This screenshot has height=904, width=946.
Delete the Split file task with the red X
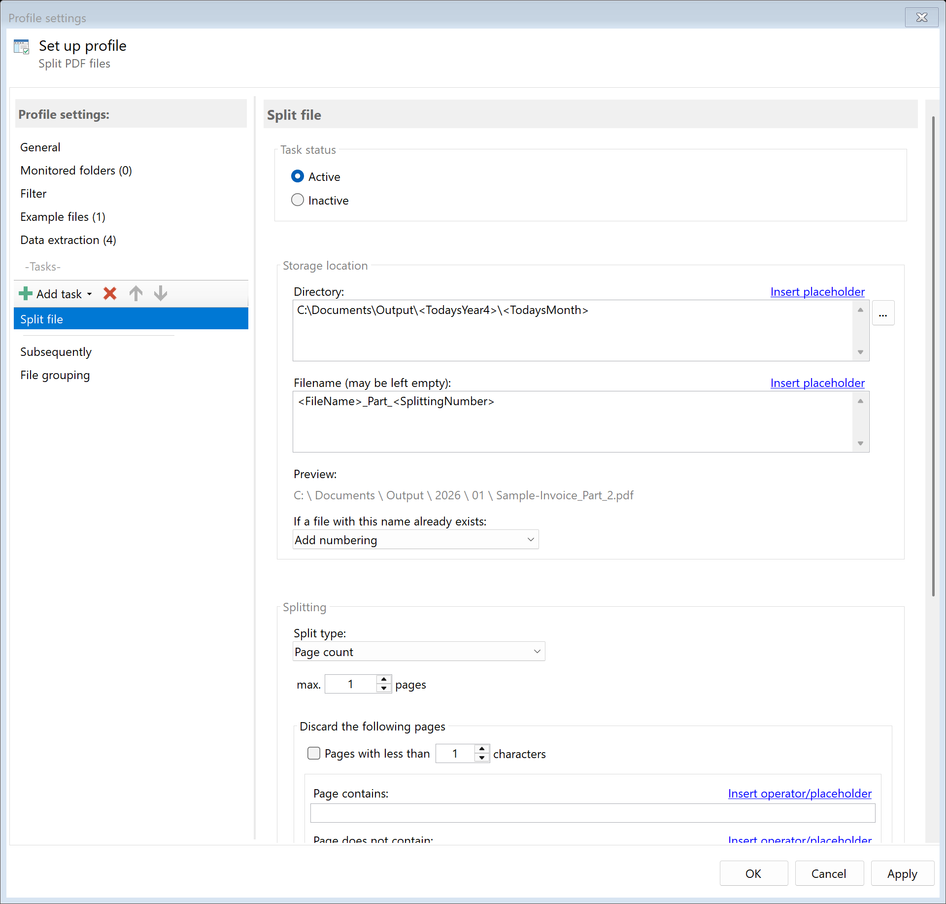coord(109,293)
